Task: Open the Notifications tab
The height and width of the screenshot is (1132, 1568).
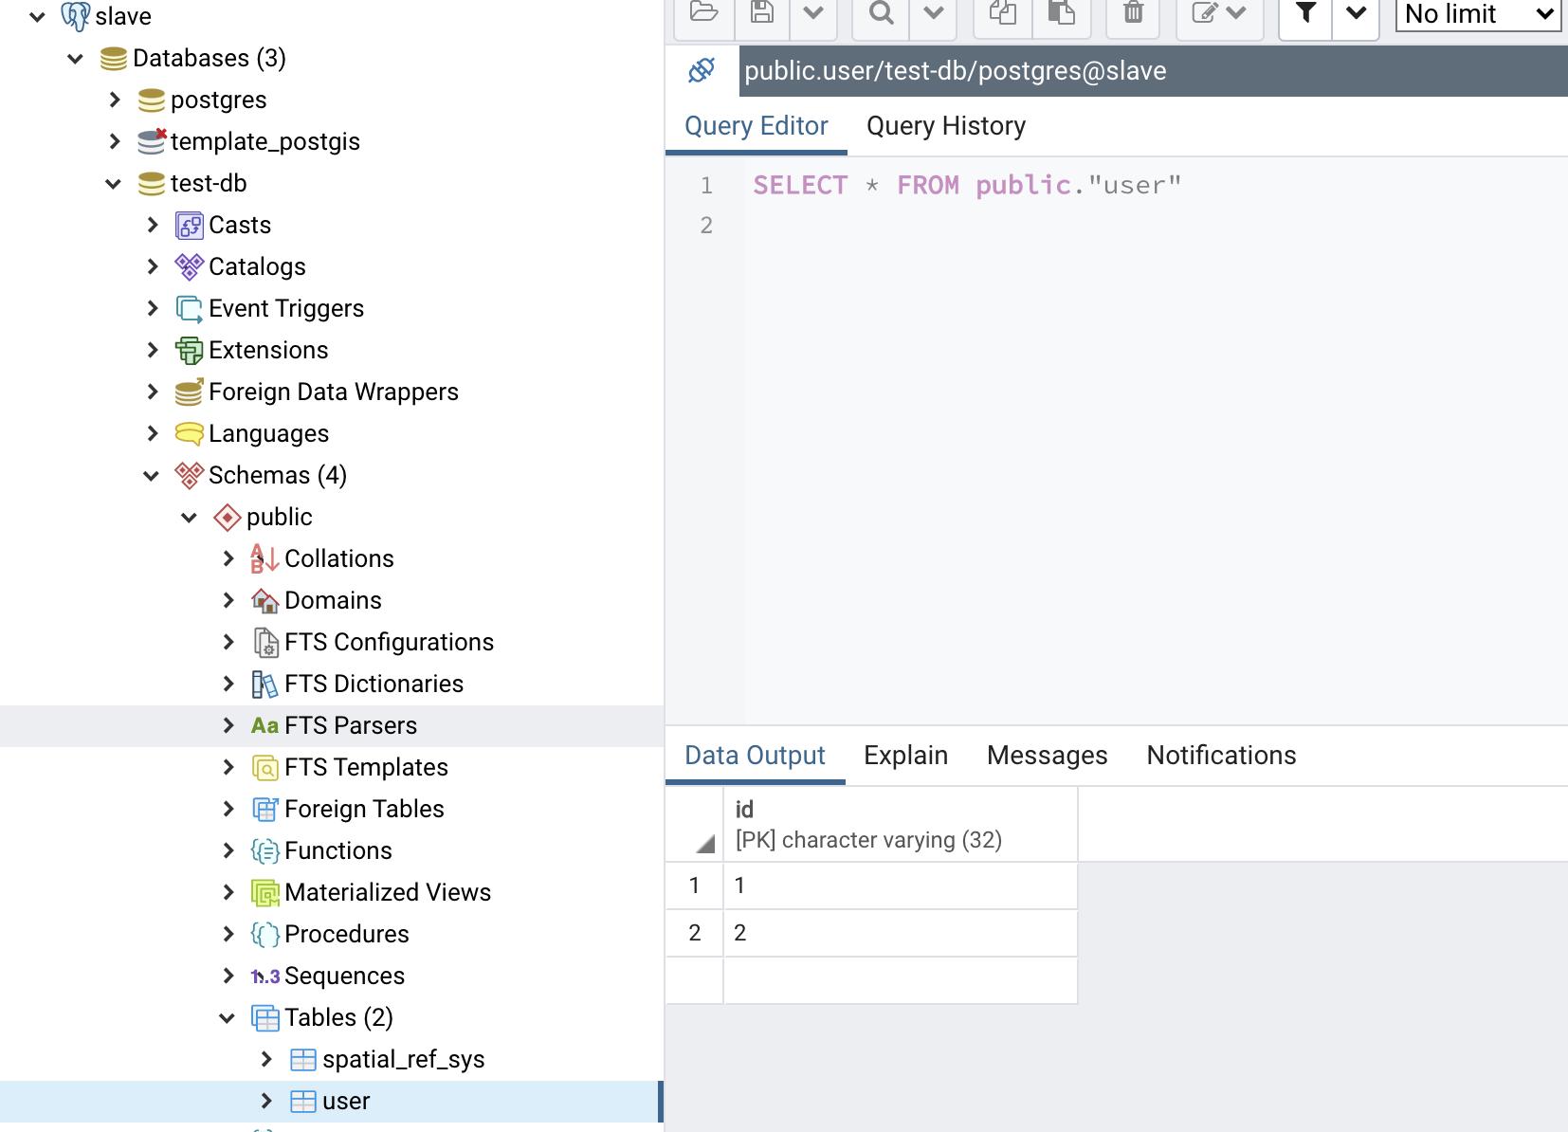Action: click(1221, 756)
